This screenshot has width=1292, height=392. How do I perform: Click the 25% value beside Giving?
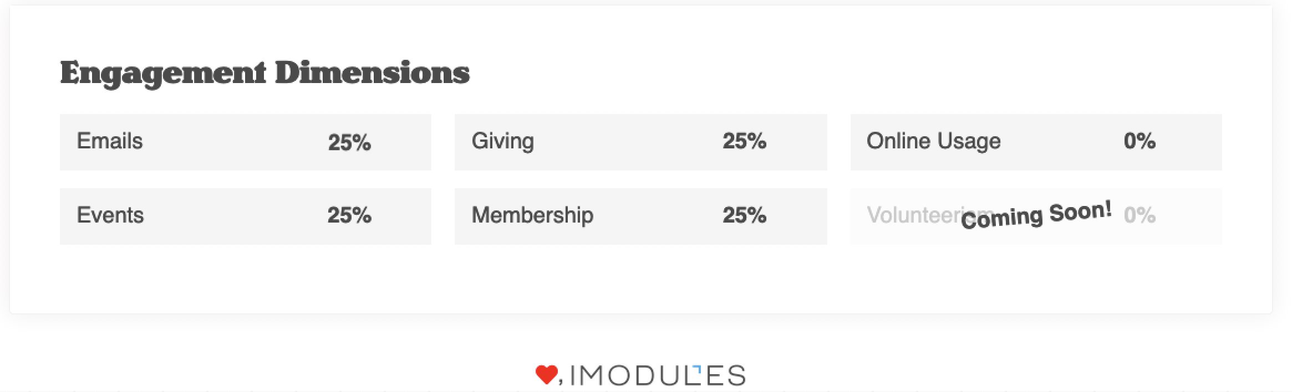point(744,142)
